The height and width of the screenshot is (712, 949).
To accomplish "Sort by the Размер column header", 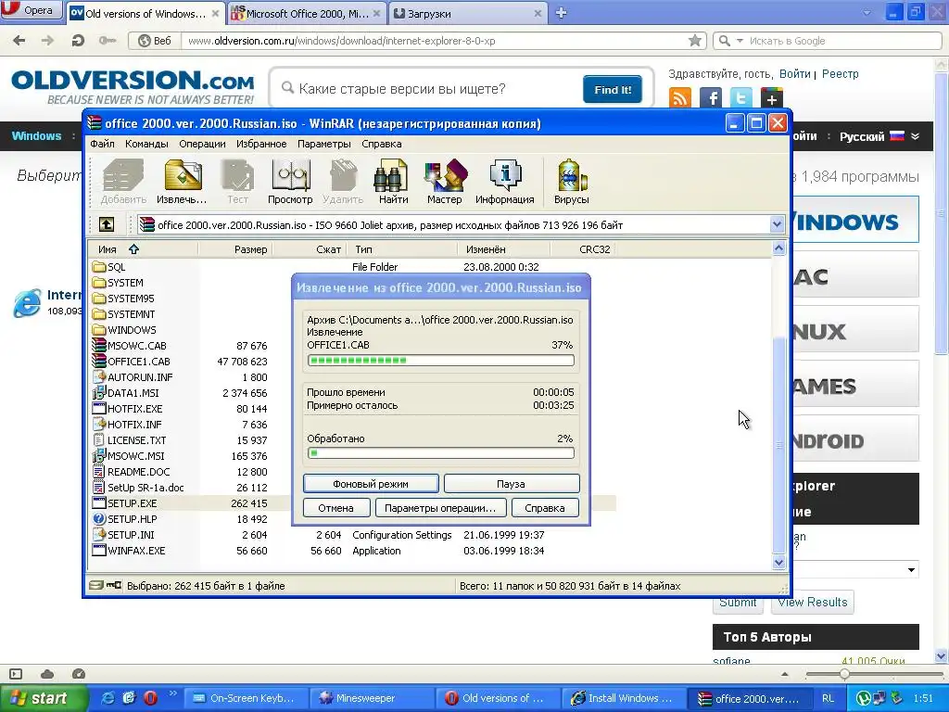I will coord(234,248).
